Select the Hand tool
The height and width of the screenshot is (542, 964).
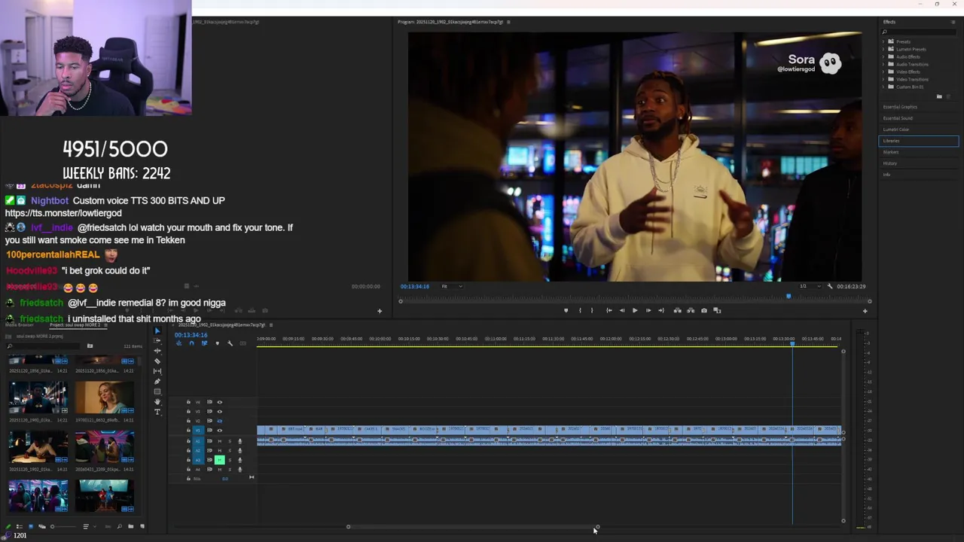[x=157, y=402]
